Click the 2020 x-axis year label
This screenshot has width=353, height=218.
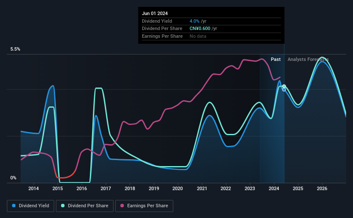pyautogui.click(x=178, y=188)
